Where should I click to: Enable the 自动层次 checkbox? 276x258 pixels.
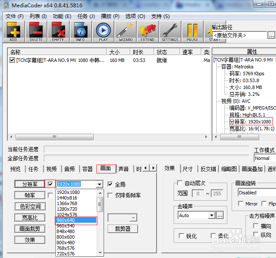tap(180, 183)
